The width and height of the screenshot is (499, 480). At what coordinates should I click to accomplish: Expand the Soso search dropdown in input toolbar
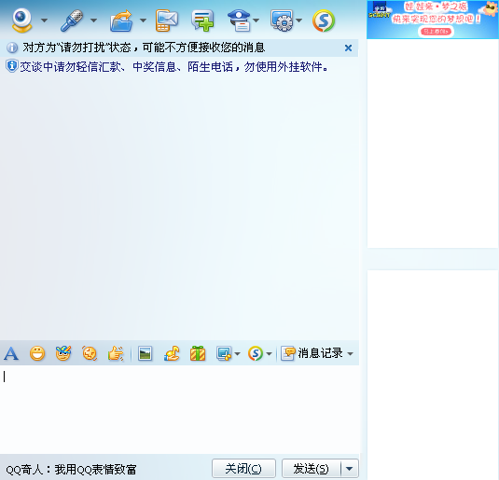pyautogui.click(x=269, y=354)
